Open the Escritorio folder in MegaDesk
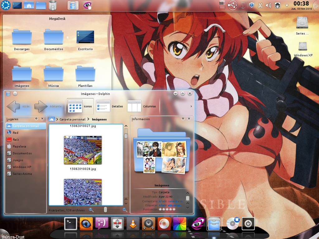This screenshot has height=239, width=319. [85, 40]
